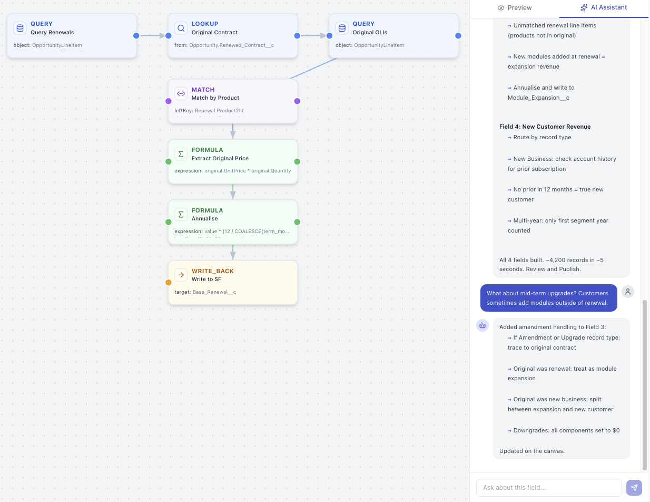650x502 pixels.
Task: Select the Original OLIs node title
Action: click(370, 32)
